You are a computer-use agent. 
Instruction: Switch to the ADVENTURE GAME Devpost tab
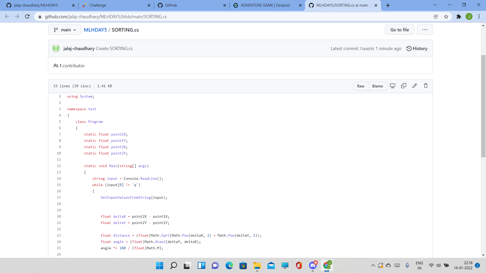point(265,5)
